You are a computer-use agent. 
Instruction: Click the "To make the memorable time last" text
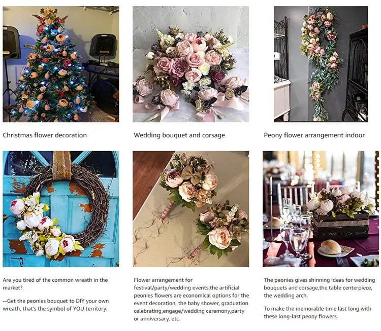[317, 312]
